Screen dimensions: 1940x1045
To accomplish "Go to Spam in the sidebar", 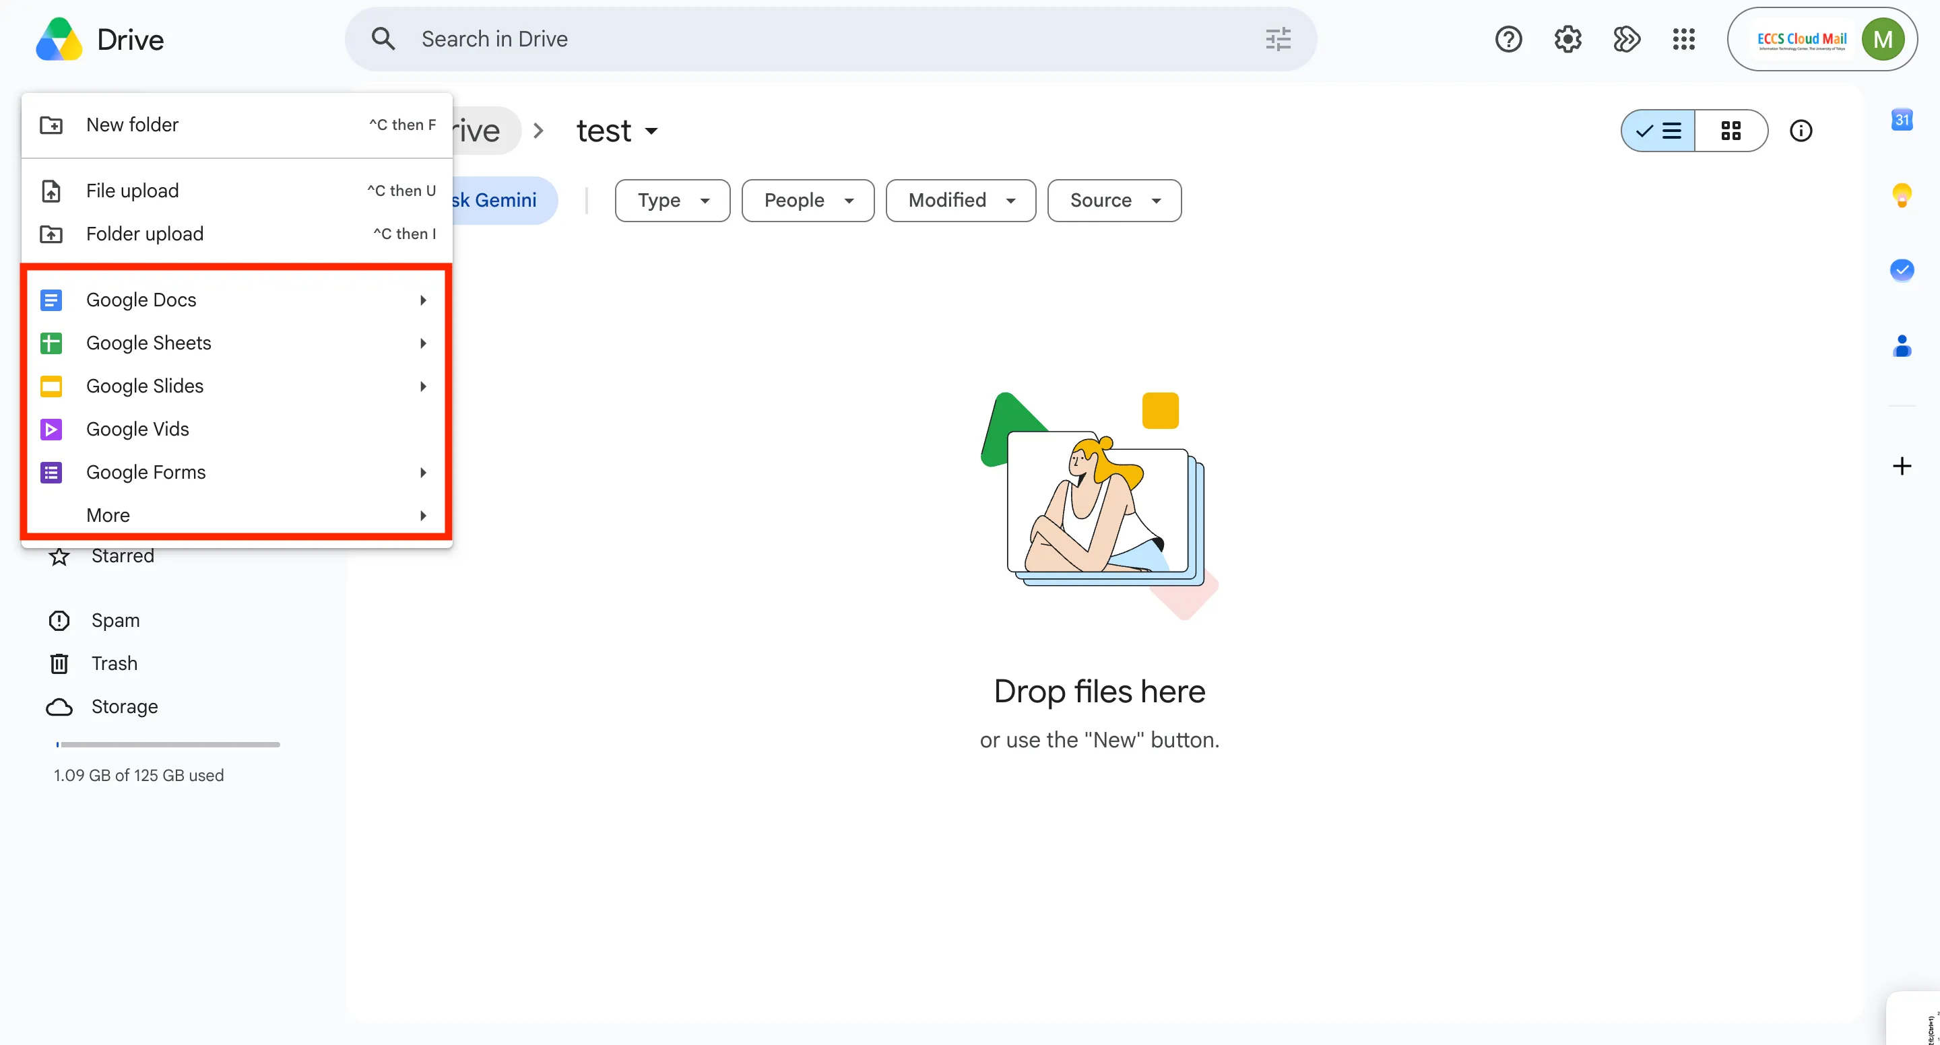I will pyautogui.click(x=115, y=620).
